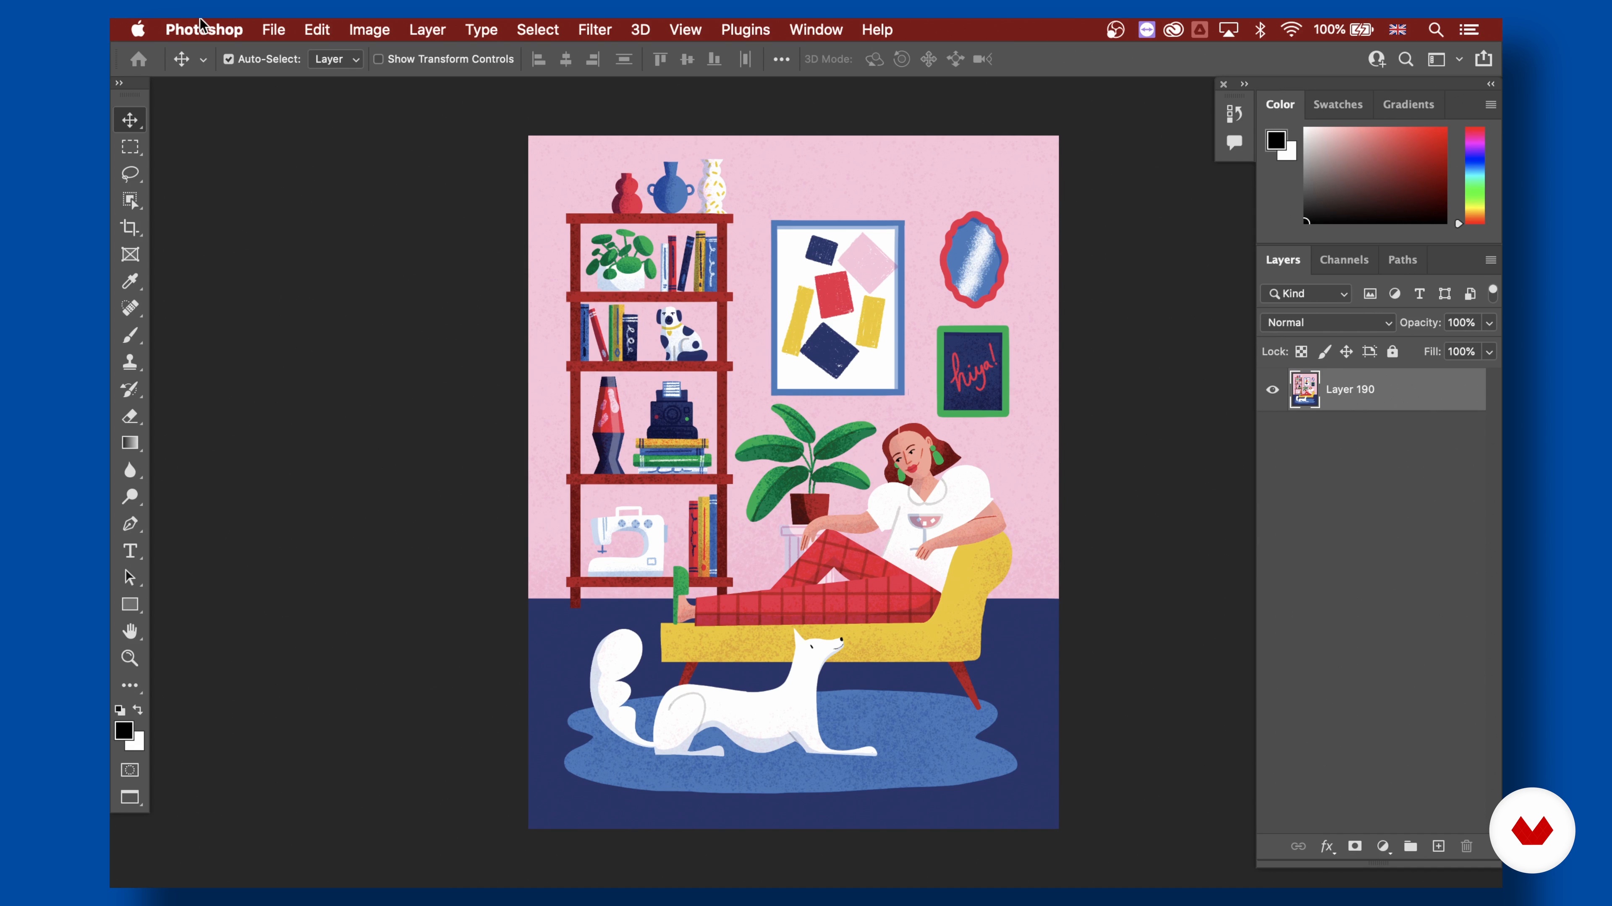Select the Pen tool
This screenshot has height=906, width=1612.
click(130, 524)
